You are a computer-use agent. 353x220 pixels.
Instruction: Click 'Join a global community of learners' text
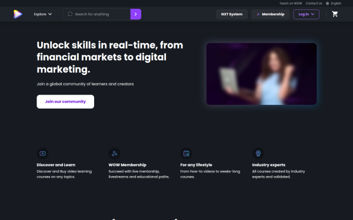click(85, 84)
